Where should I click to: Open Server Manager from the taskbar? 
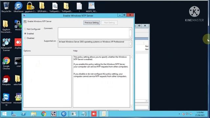coord(13,114)
